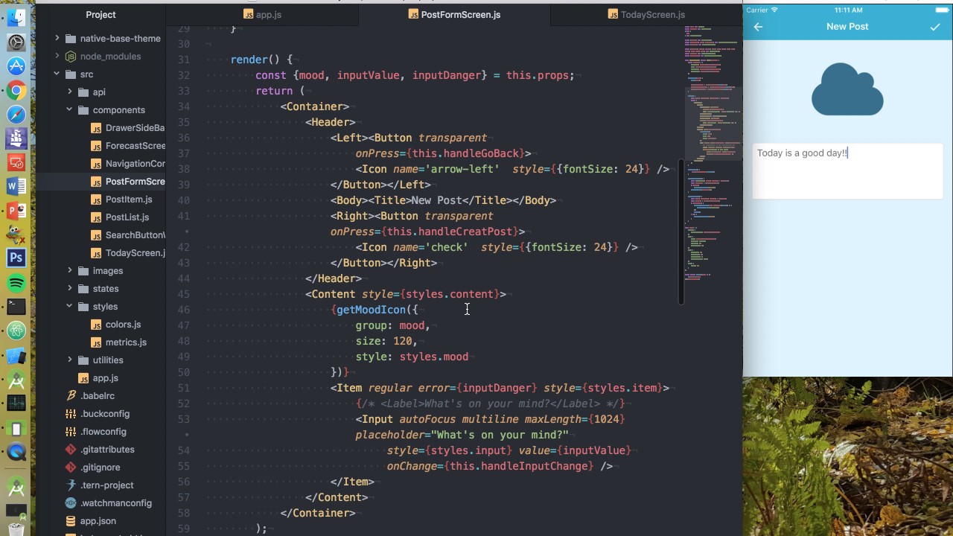Image resolution: width=953 pixels, height=536 pixels.
Task: Open metrics.js in the styles folder
Action: point(126,342)
